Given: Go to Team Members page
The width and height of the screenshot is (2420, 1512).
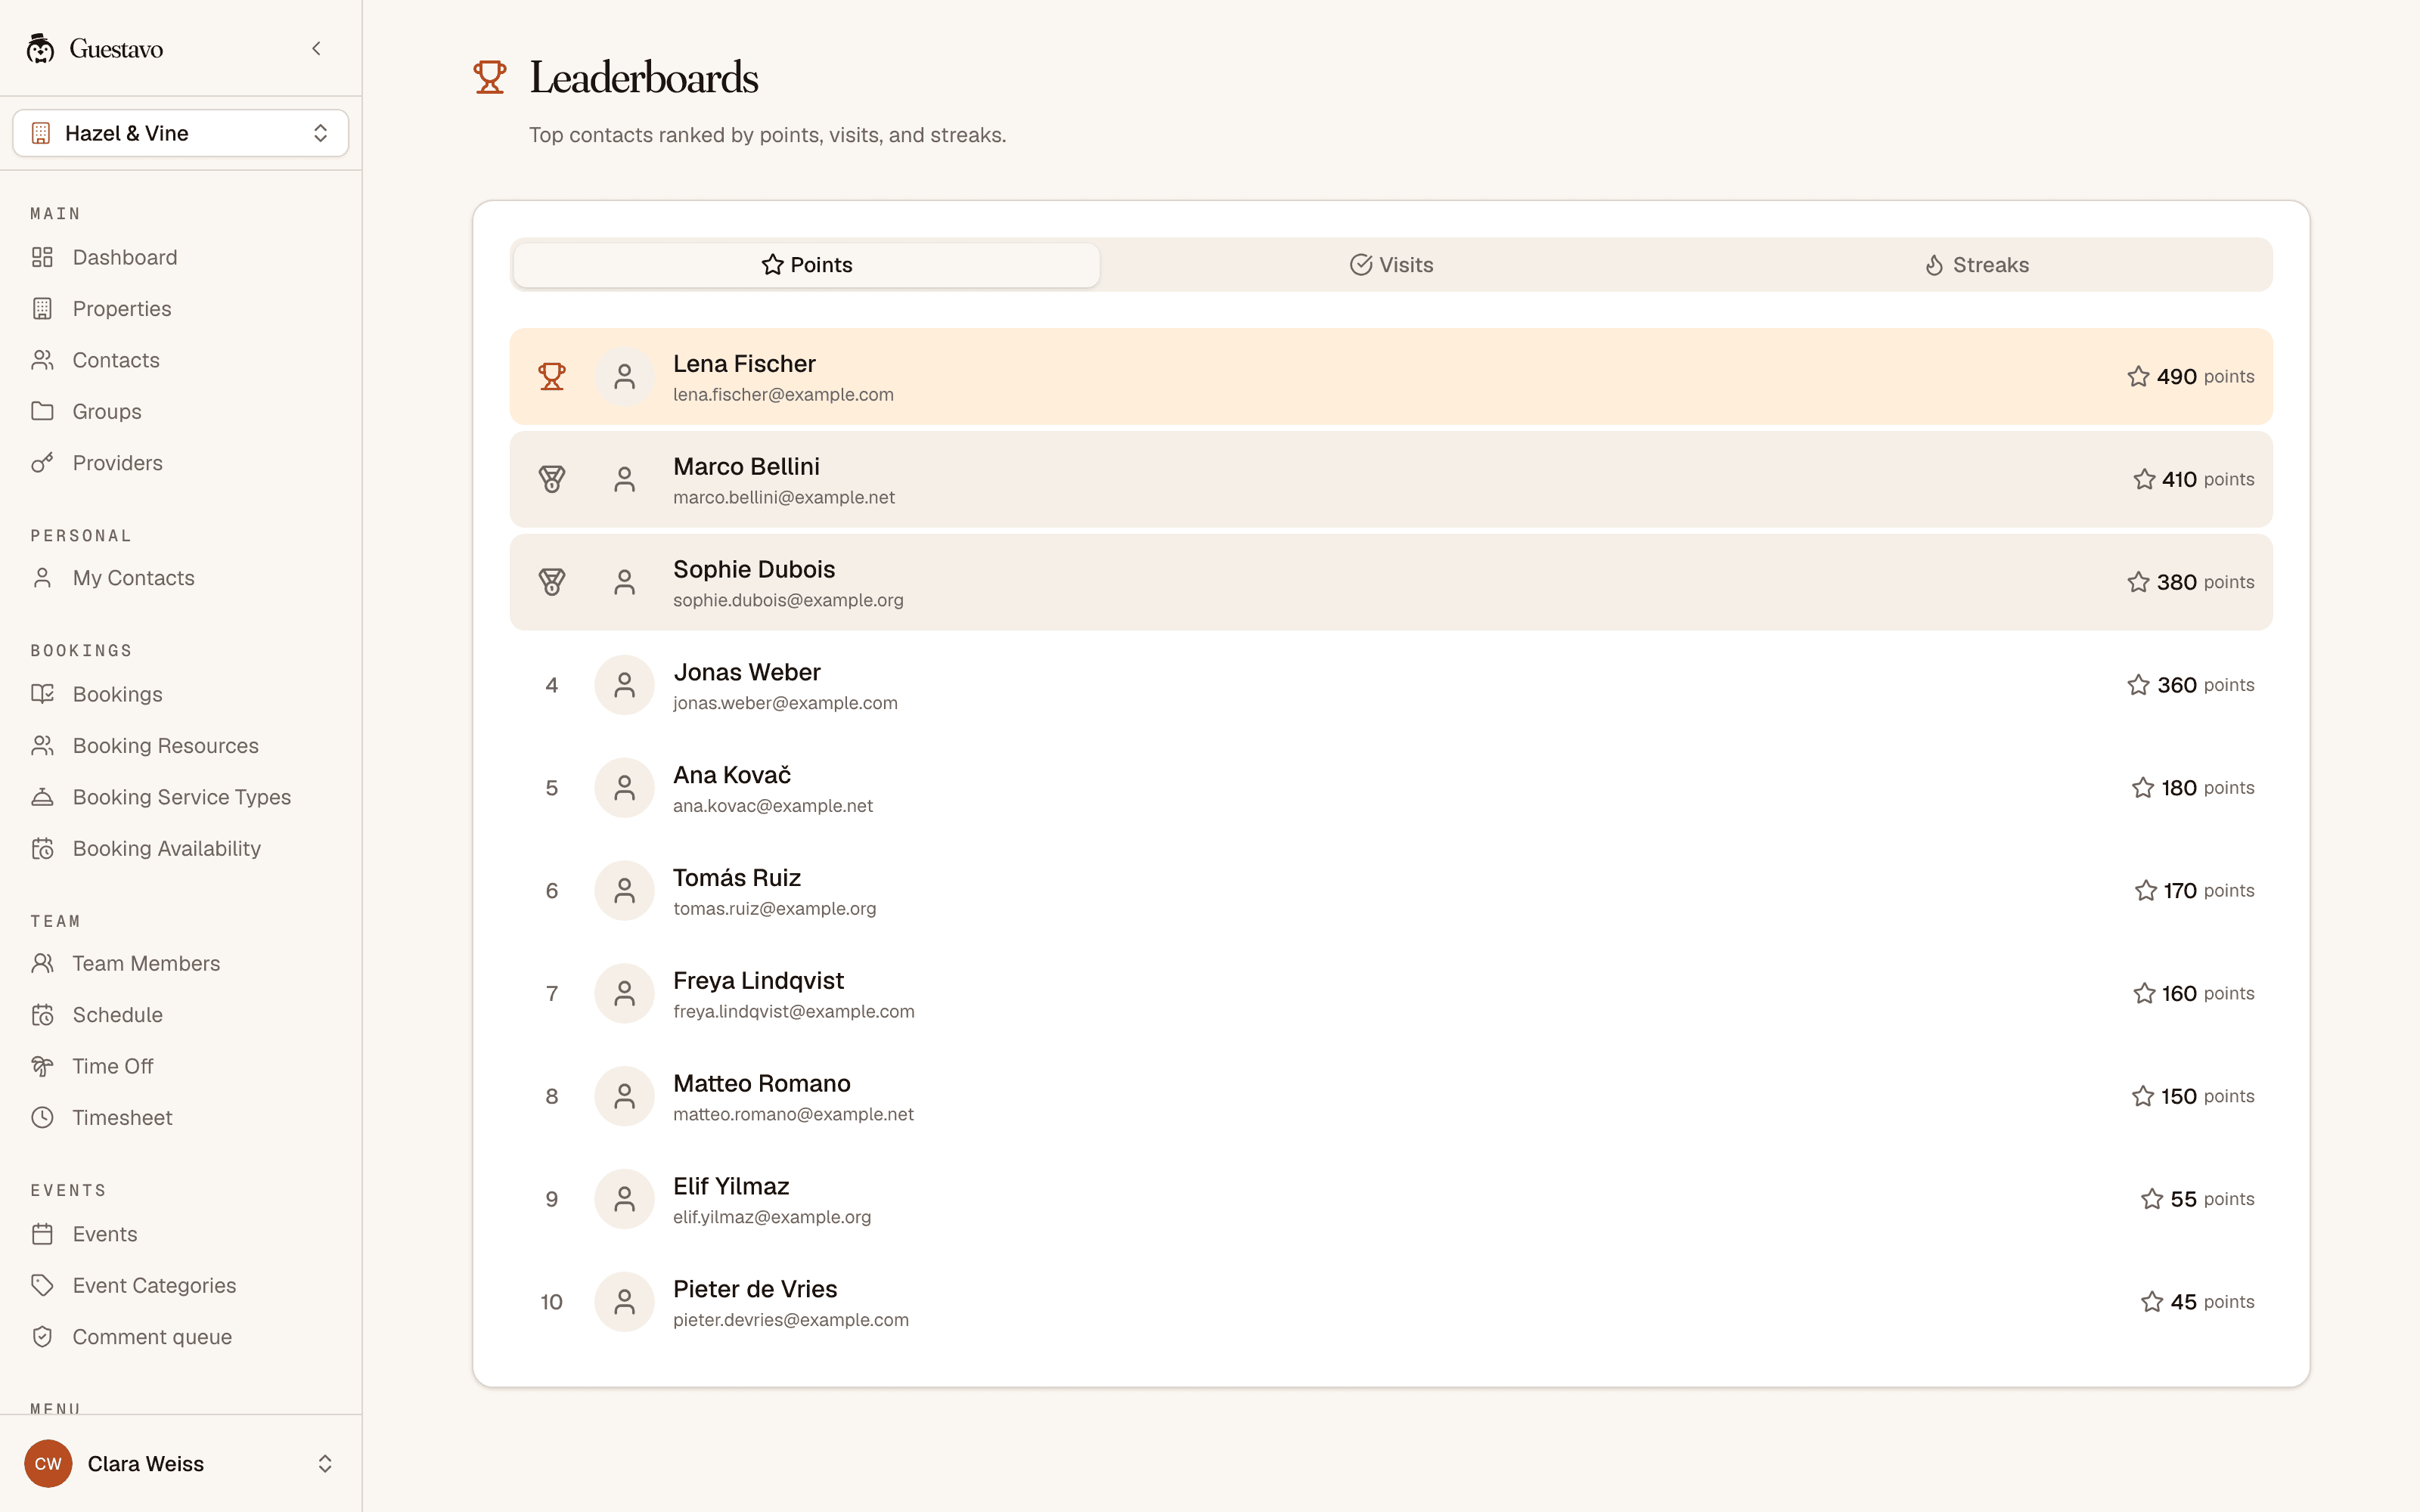Looking at the screenshot, I should pyautogui.click(x=180, y=963).
